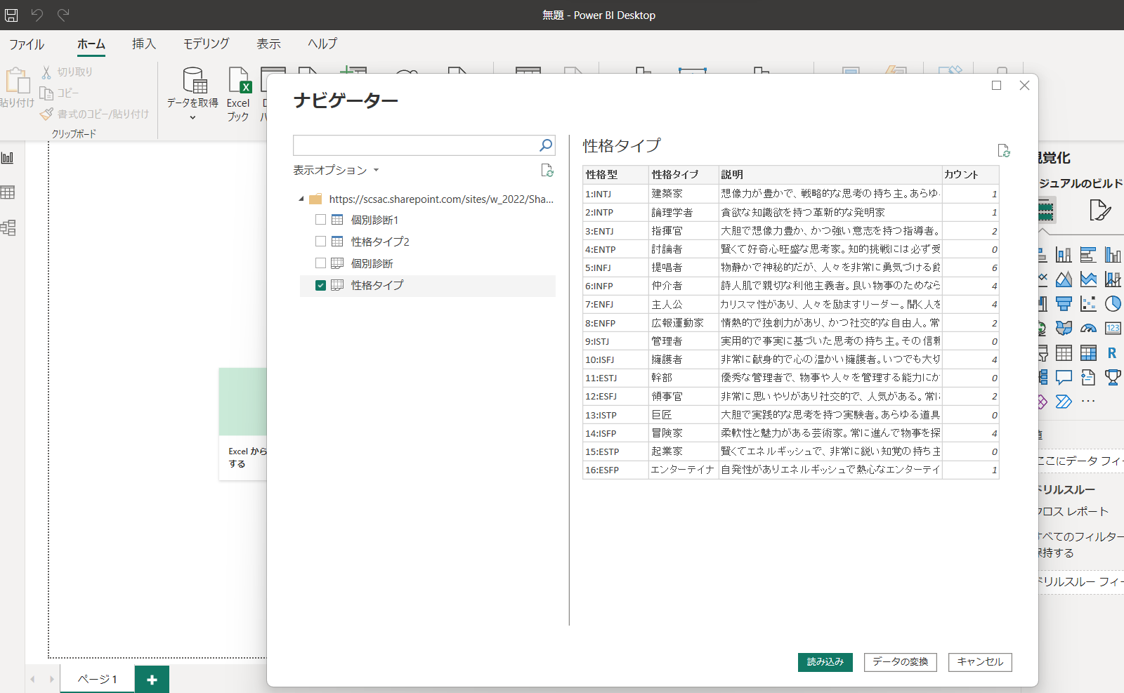Open the Model view sidebar icon
Image resolution: width=1124 pixels, height=693 pixels.
pyautogui.click(x=8, y=227)
